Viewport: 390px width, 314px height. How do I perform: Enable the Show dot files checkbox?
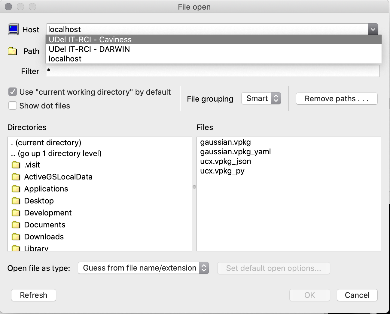point(13,106)
